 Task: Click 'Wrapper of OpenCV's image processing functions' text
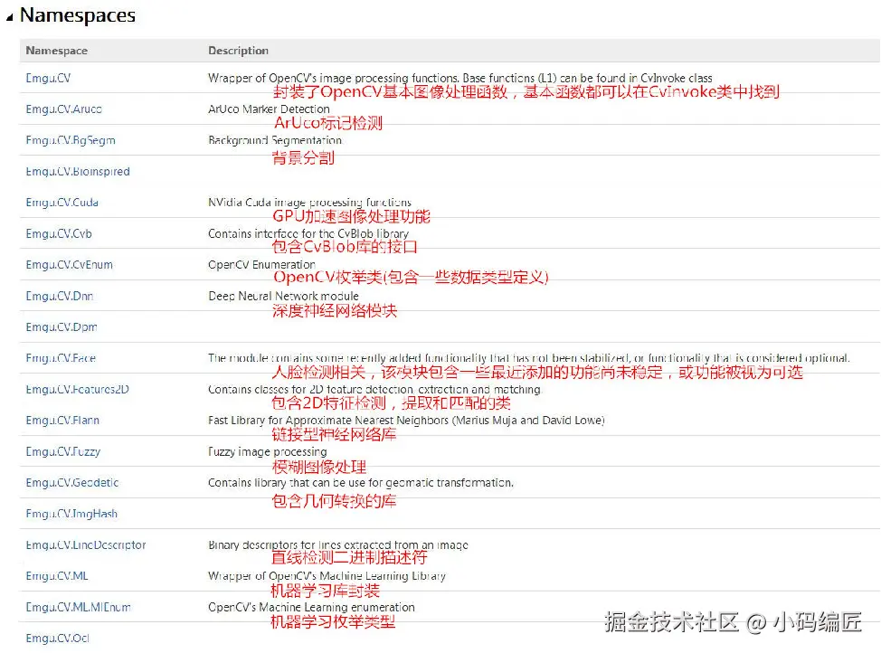point(460,78)
